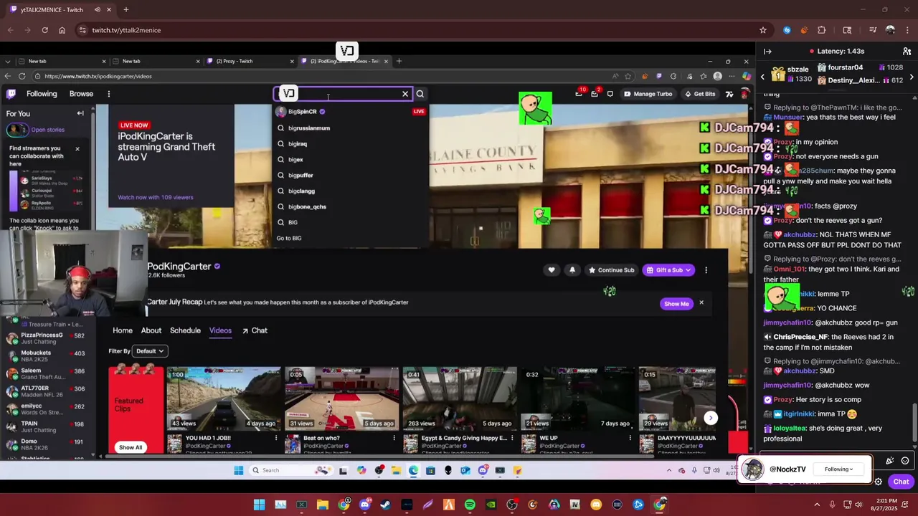Open the Following dropdown for NockzTV
The height and width of the screenshot is (516, 918).
point(838,469)
